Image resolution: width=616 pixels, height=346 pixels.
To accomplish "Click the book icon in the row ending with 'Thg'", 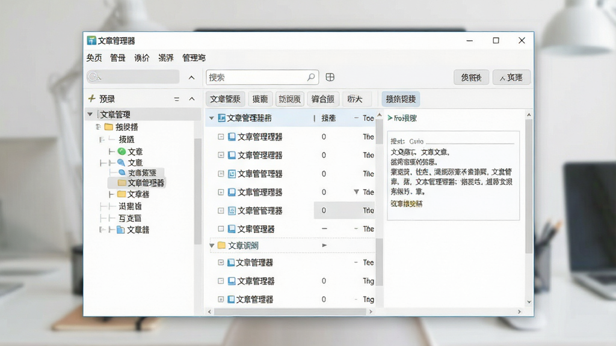I will 232,281.
